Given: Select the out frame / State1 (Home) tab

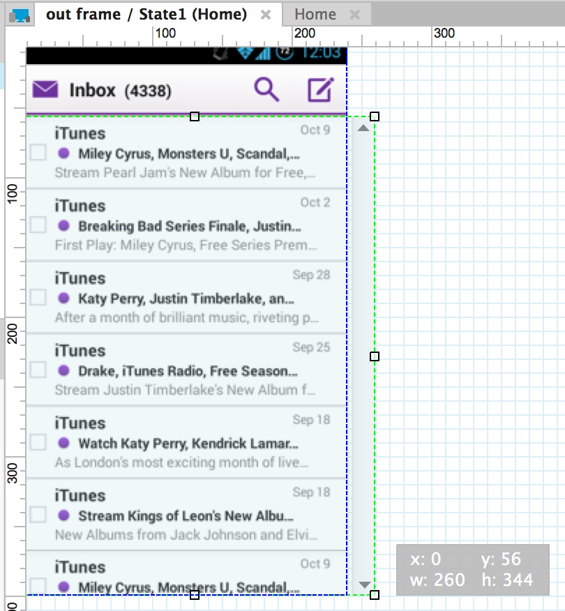Looking at the screenshot, I should [146, 15].
